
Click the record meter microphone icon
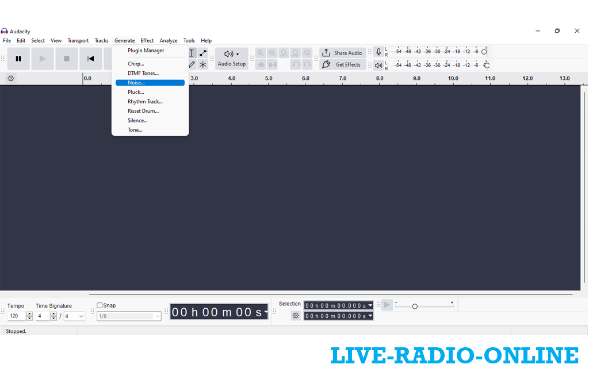tap(378, 52)
